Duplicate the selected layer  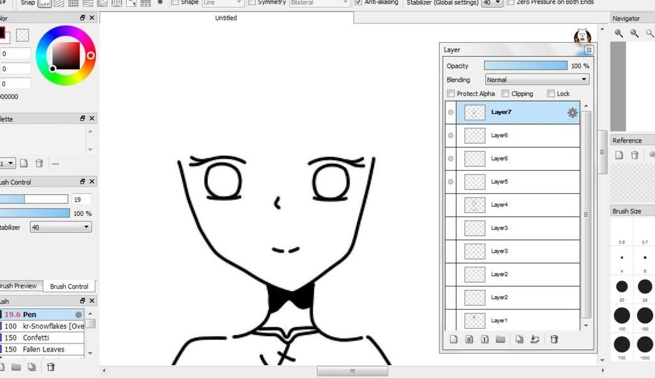(x=519, y=339)
